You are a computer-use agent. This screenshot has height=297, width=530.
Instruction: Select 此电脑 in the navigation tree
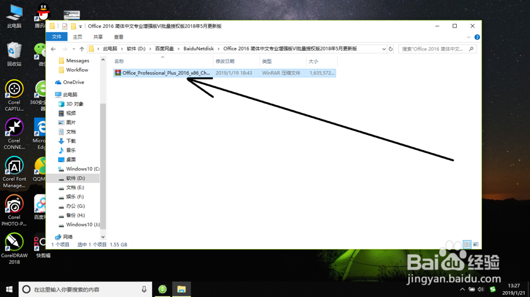click(x=66, y=95)
